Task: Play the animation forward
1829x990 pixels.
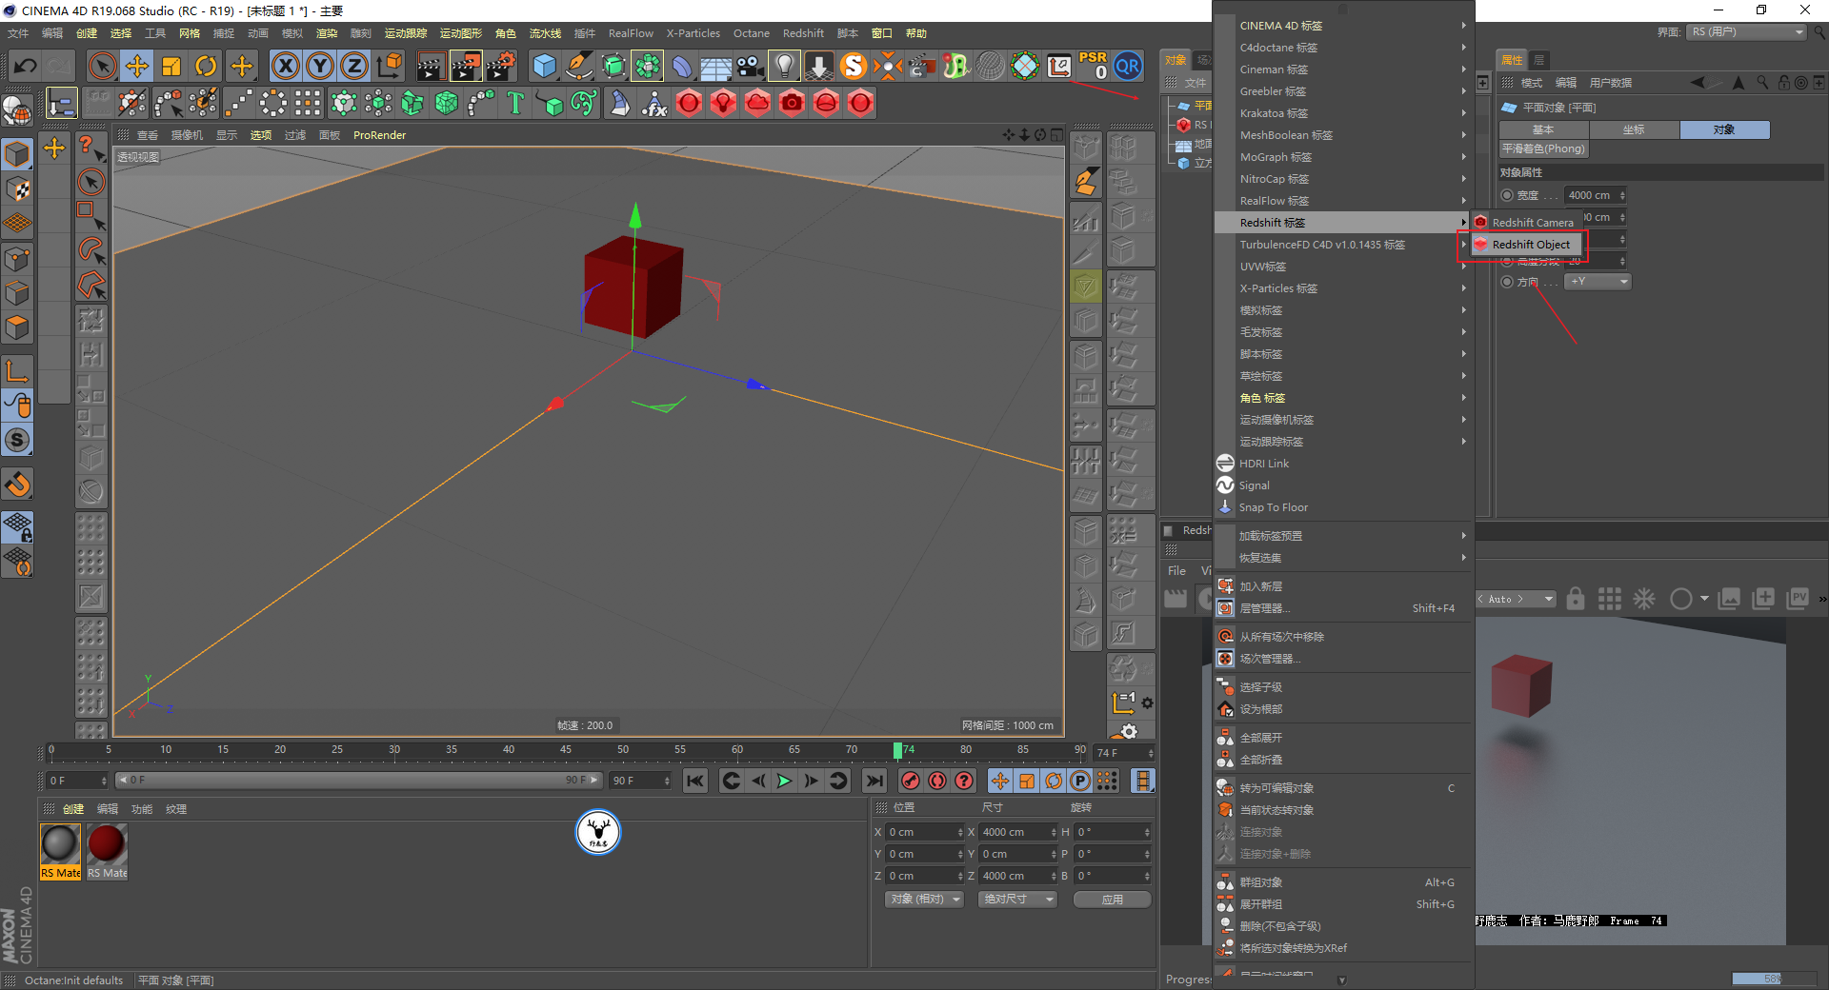Action: tap(784, 781)
